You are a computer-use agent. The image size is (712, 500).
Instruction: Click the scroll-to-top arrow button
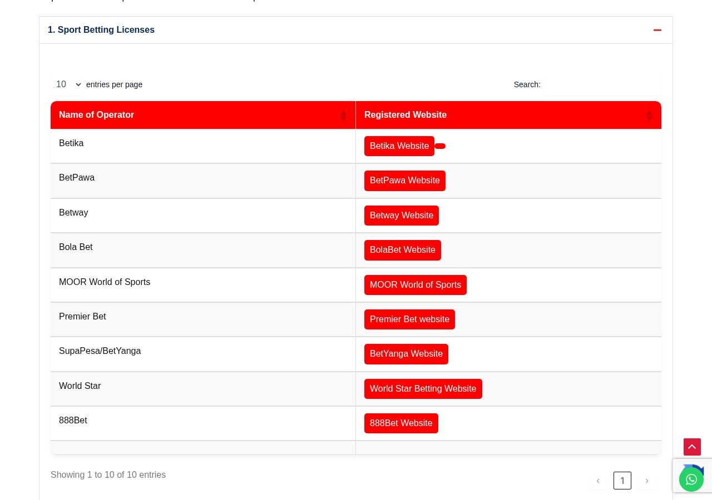[x=692, y=447]
